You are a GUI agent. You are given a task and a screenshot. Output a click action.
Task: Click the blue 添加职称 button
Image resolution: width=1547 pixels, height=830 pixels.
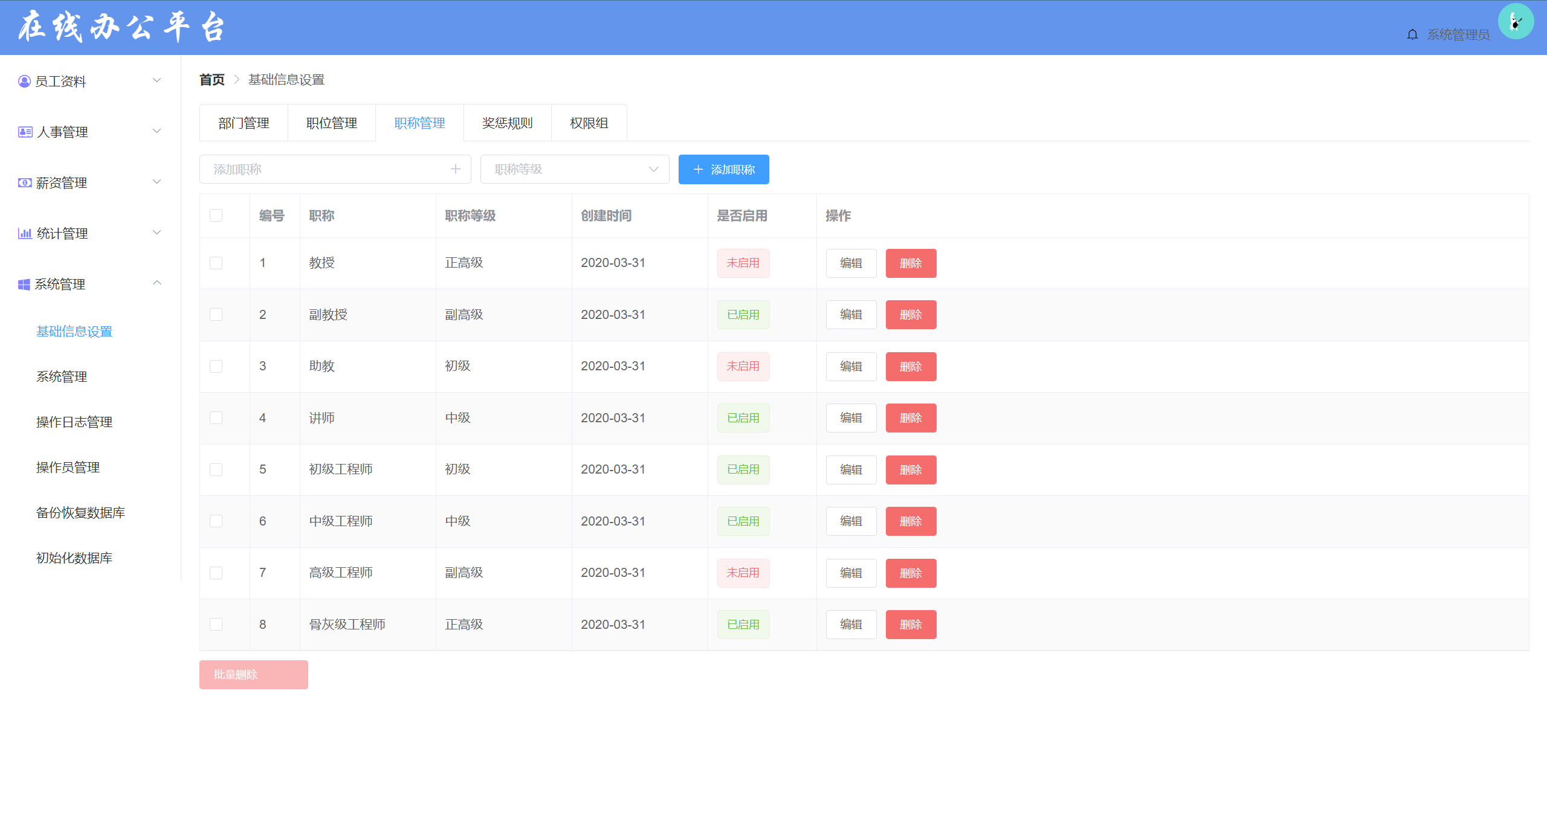[723, 169]
